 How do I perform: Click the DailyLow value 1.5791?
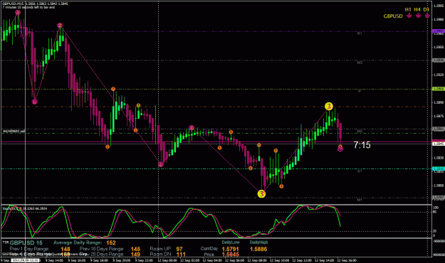pos(231,249)
